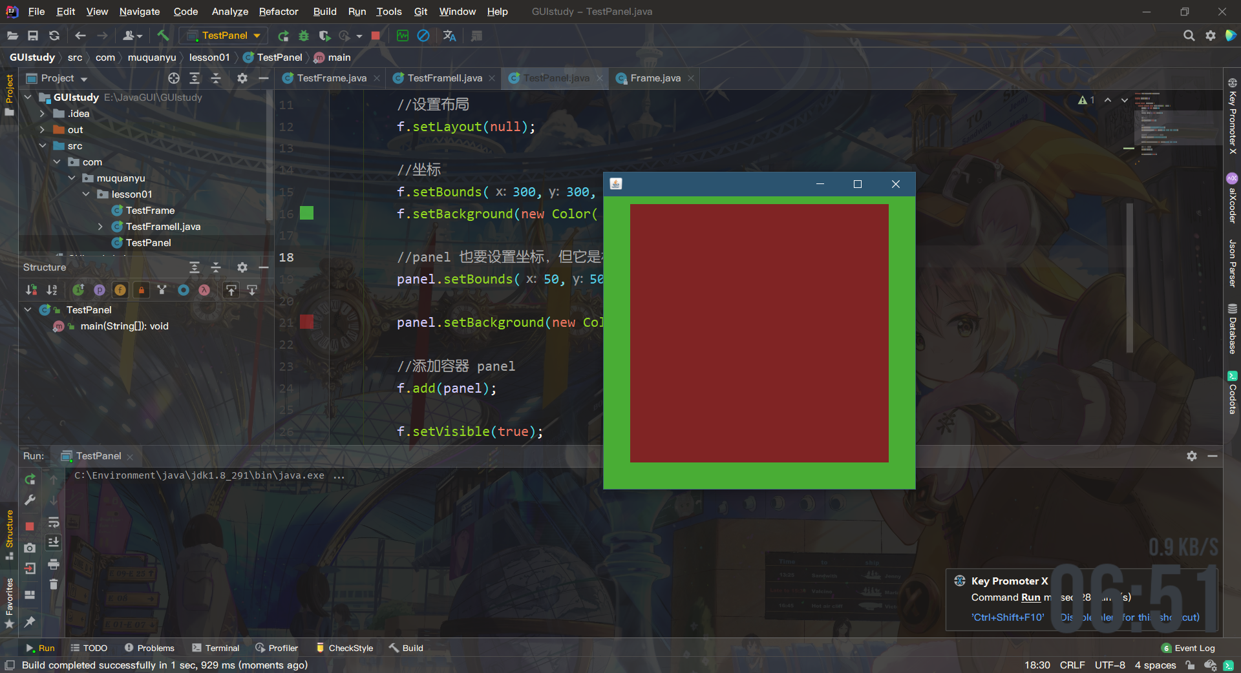
Task: Toggle Show Properties purple p icon
Action: coord(99,290)
